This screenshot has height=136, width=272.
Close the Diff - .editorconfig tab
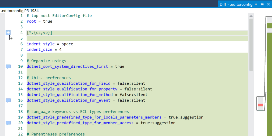pyautogui.click(x=268, y=4)
